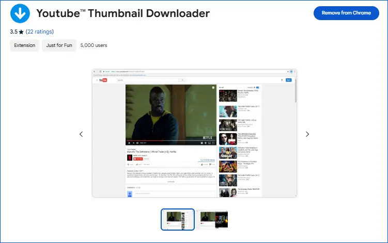Click the Youtube Thumbnail Downloader title
The image size is (388, 243).
(123, 13)
